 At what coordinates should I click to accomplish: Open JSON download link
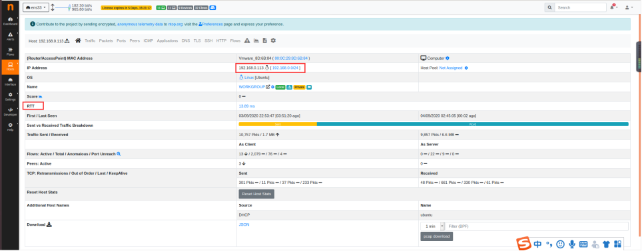pyautogui.click(x=244, y=224)
